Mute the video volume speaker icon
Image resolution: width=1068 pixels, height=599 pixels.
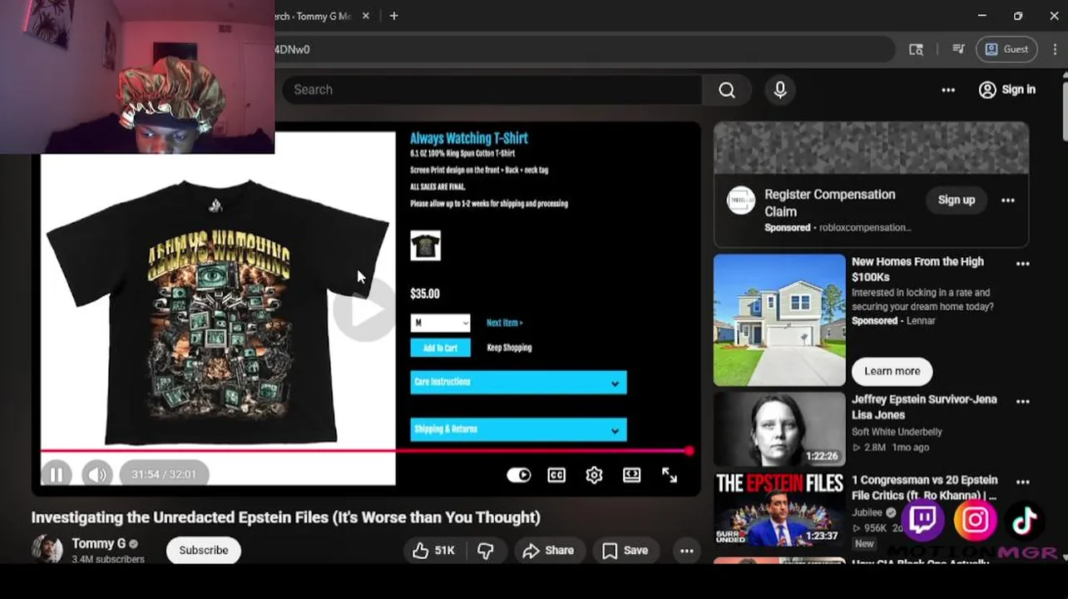[x=97, y=475]
